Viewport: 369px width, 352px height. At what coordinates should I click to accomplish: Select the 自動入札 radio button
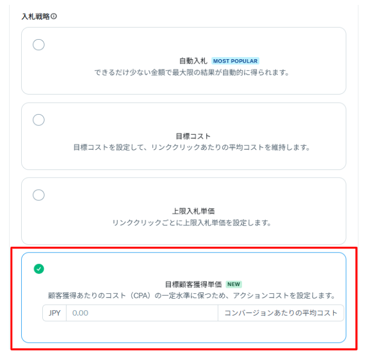[x=39, y=45]
